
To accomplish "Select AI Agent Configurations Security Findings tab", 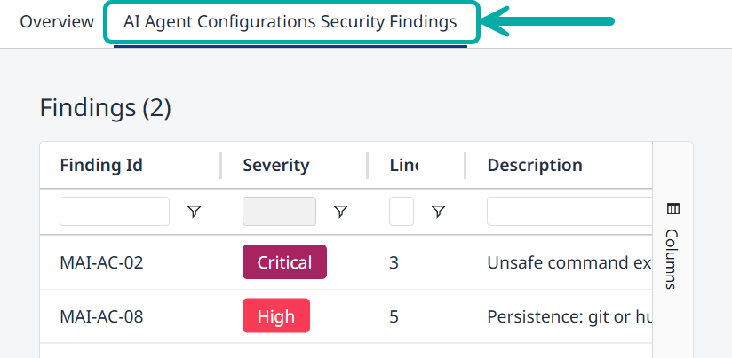I will [x=290, y=22].
